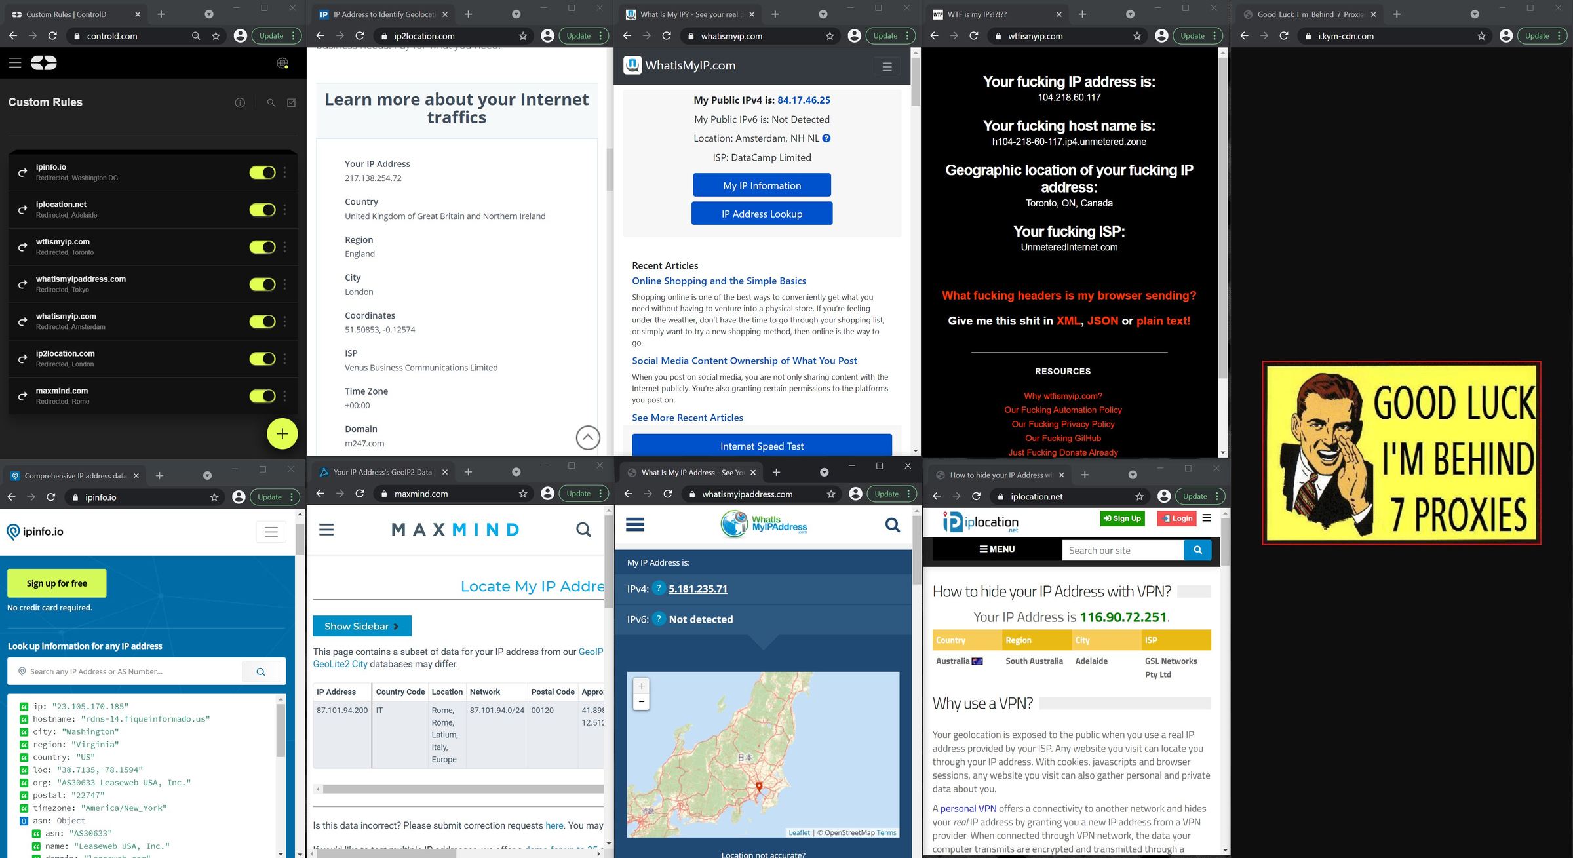Image resolution: width=1573 pixels, height=858 pixels.
Task: Zoom in on the Japan map control
Action: (640, 686)
